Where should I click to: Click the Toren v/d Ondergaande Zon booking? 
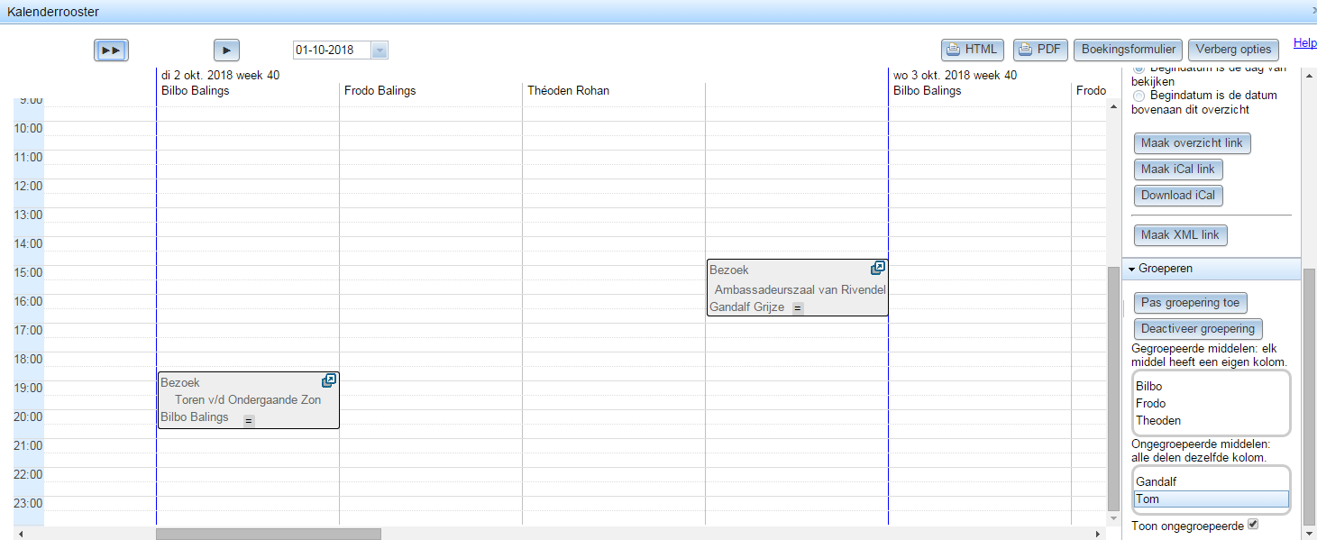click(x=248, y=400)
